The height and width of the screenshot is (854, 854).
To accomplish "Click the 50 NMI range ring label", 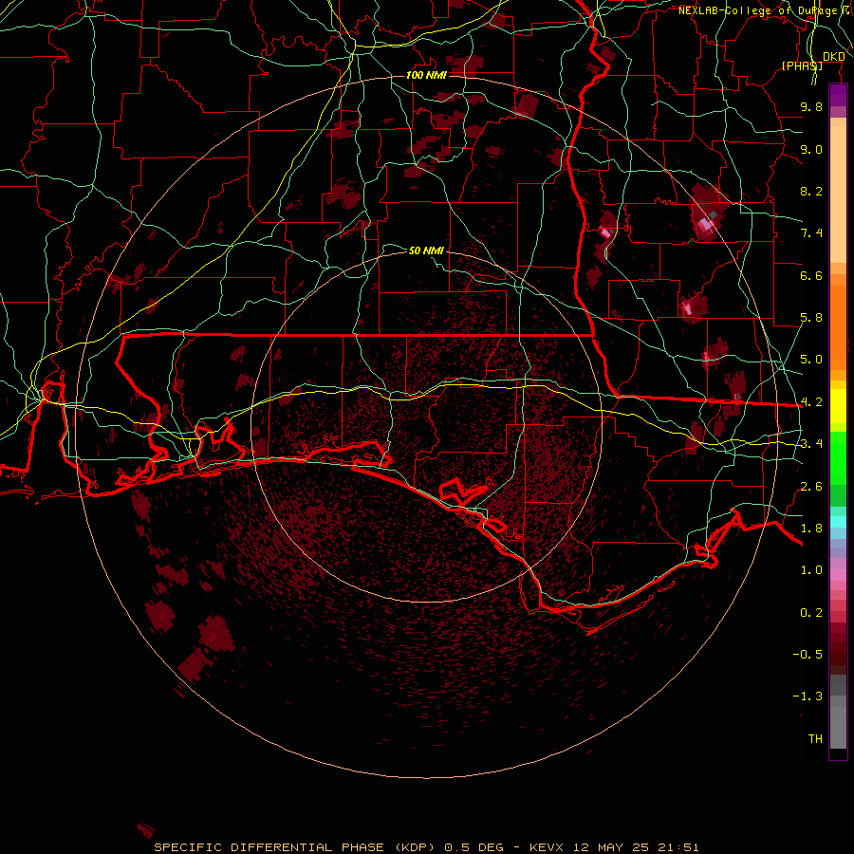I will pos(426,251).
